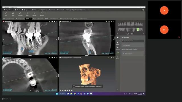The image size is (182, 102).
Task: Close the SmartFocus hint notification
Action: point(102,85)
